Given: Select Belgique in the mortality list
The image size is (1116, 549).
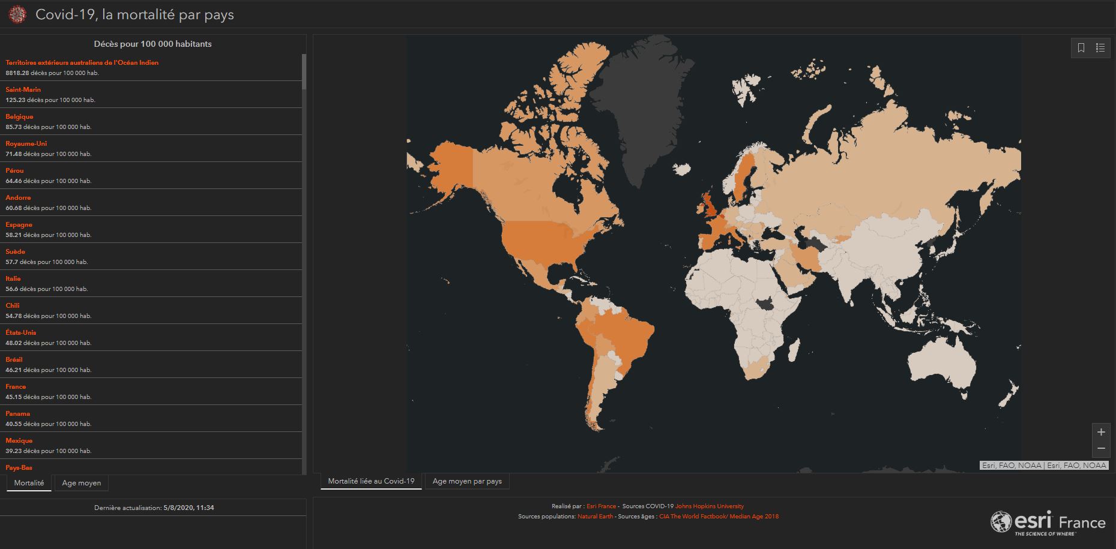Looking at the screenshot, I should [x=19, y=117].
